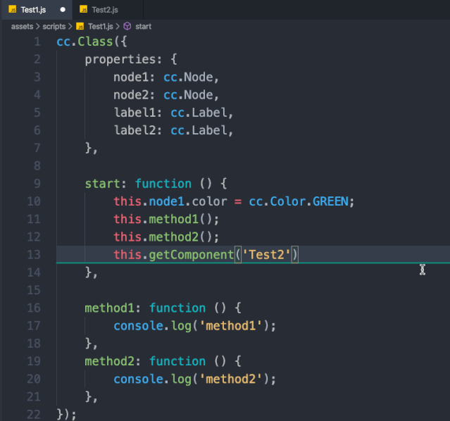450x421 pixels.
Task: Click 'GREEN' in cc.Color.GREEN on line 10
Action: pos(330,201)
